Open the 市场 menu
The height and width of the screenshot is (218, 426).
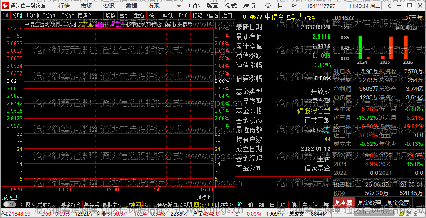[x=87, y=6]
